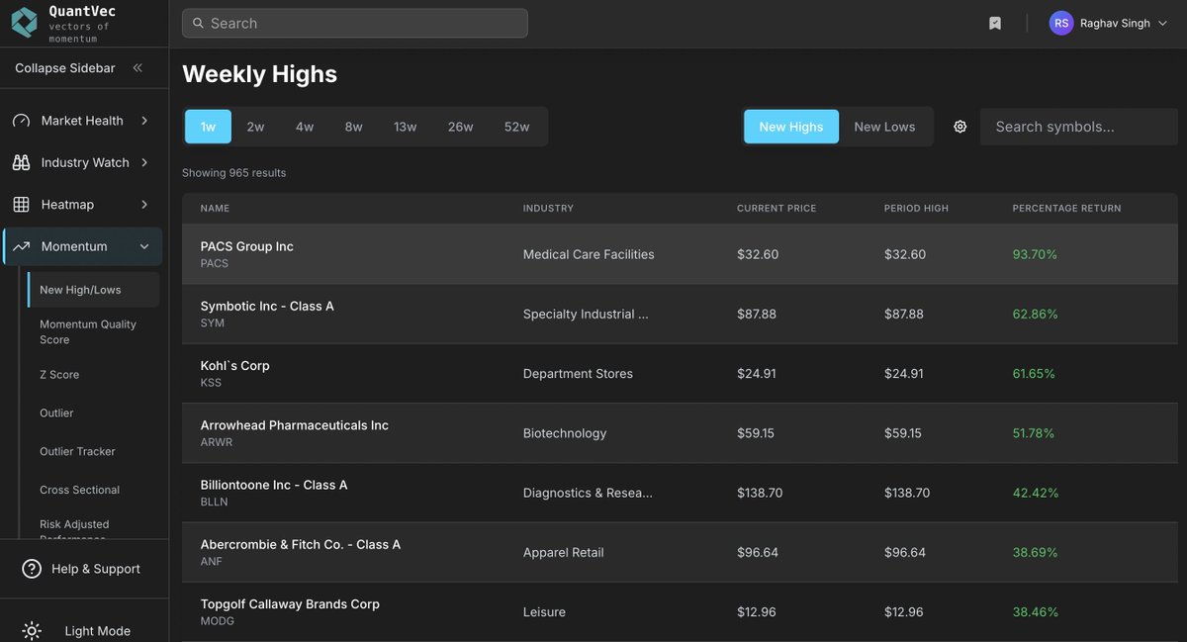Click the bookmark icon in the top bar
Image resolution: width=1187 pixels, height=642 pixels.
995,23
